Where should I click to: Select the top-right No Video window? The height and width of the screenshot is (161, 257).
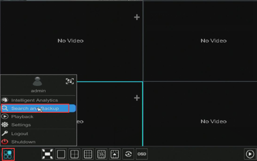tap(213, 41)
